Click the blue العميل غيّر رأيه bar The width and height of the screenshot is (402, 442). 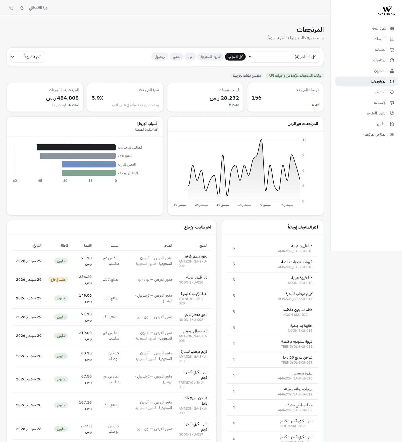pyautogui.click(x=89, y=164)
